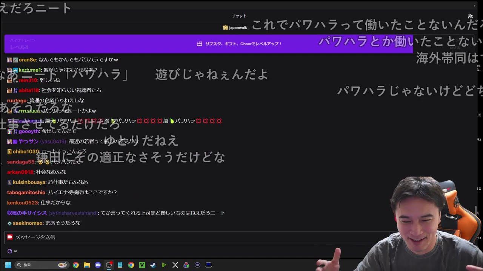Click chat message 社会なめんな
Screen dimensions: 483x271
click(x=51, y=172)
